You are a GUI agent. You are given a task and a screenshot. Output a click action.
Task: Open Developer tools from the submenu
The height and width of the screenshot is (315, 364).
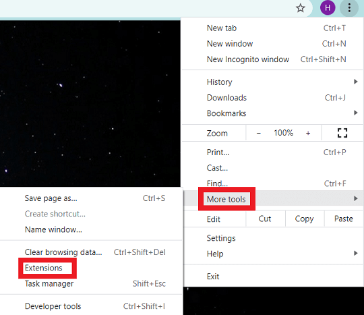(x=91, y=306)
